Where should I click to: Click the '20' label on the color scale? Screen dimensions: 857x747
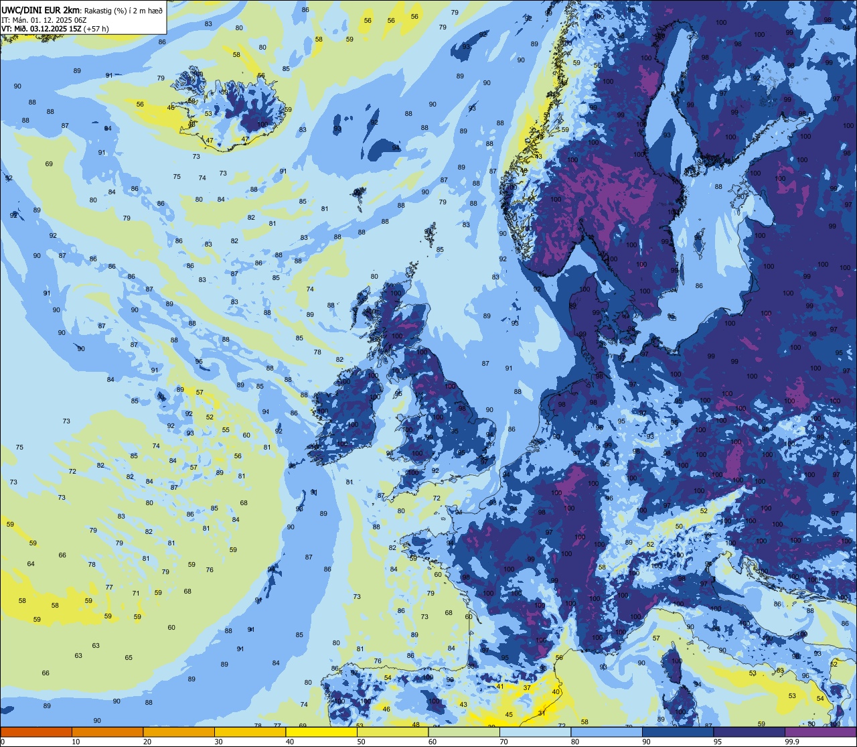tap(147, 742)
